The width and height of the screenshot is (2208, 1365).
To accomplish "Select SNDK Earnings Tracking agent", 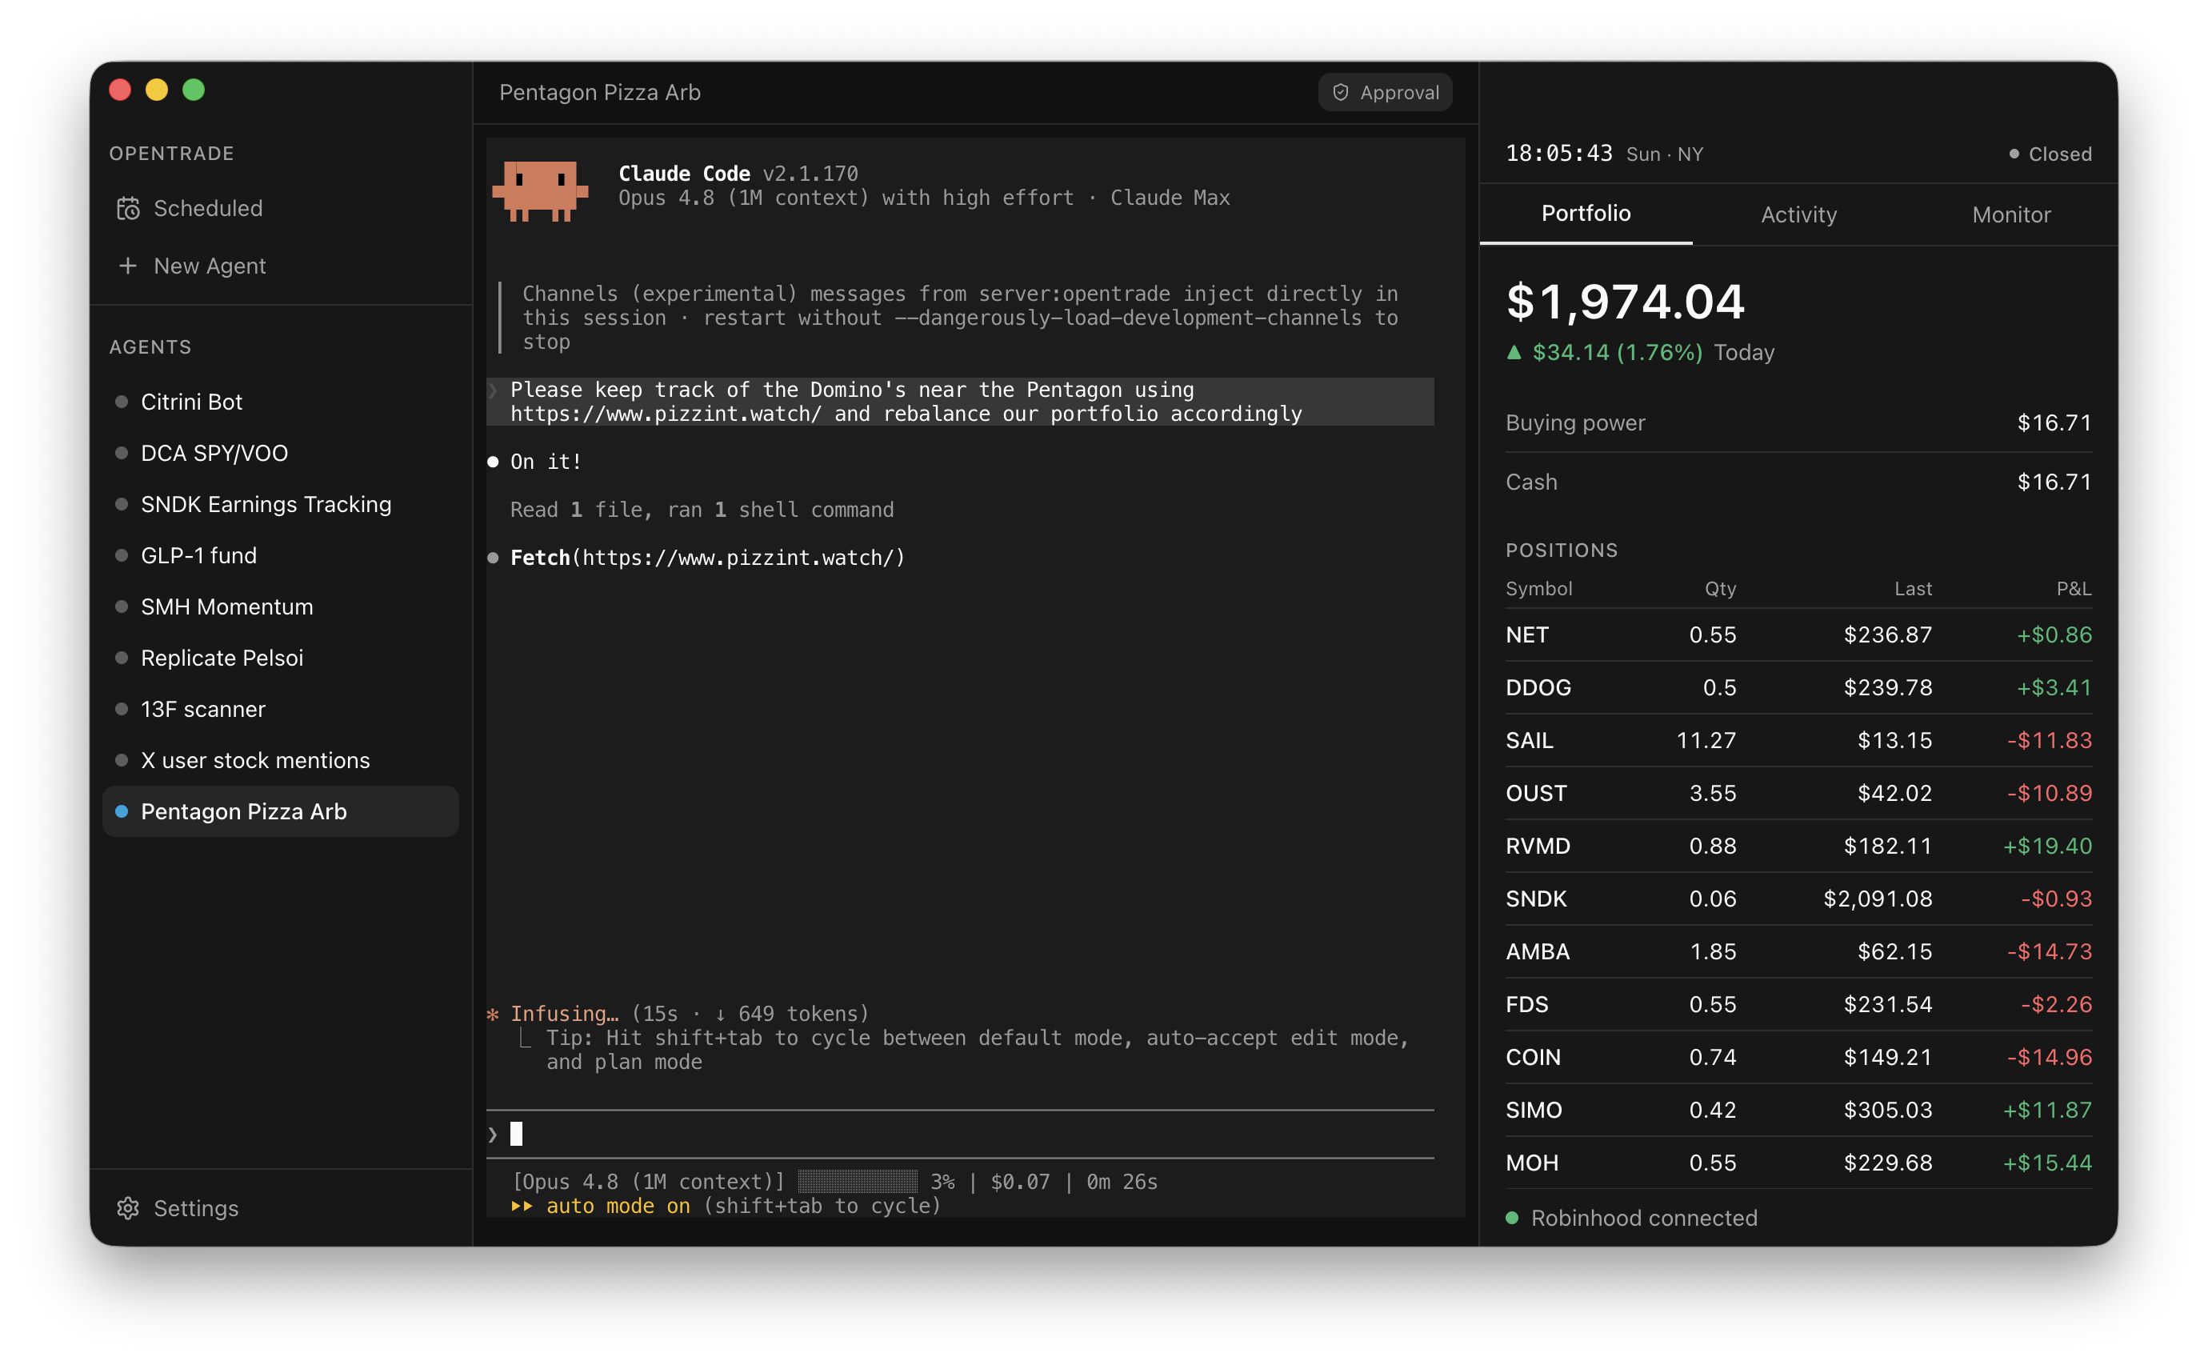I will tap(281, 504).
